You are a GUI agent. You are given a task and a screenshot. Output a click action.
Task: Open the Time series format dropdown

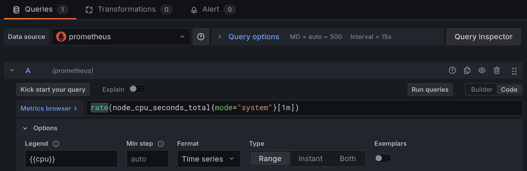[x=208, y=159]
